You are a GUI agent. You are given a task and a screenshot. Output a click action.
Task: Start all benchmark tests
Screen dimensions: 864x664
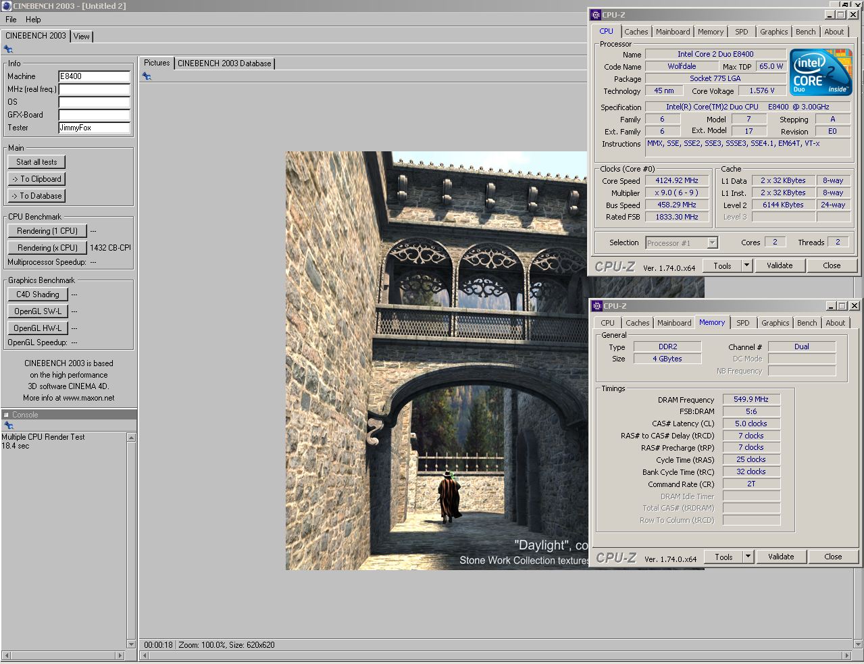tap(36, 162)
